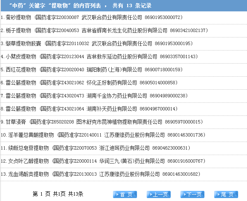Open record 4 小檗皮提取物
247x201 pixels.
[99, 56]
